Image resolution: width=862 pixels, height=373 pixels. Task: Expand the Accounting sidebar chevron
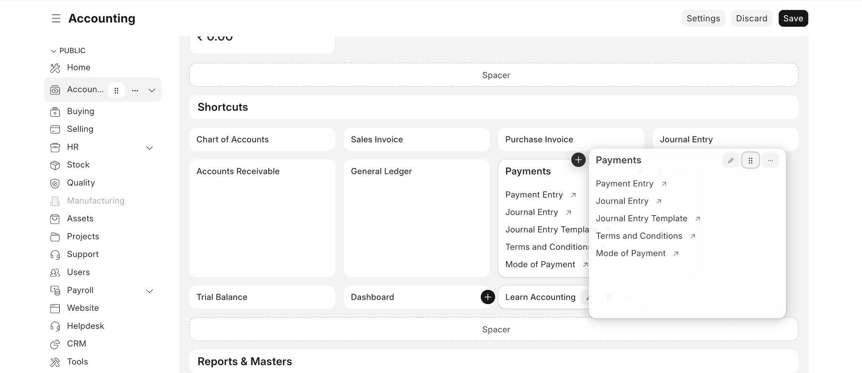coord(152,90)
